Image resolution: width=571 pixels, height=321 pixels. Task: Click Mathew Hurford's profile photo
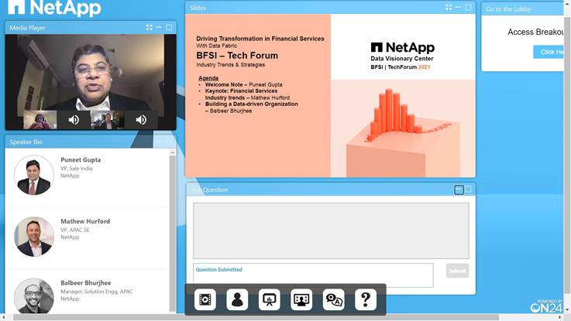click(x=34, y=237)
